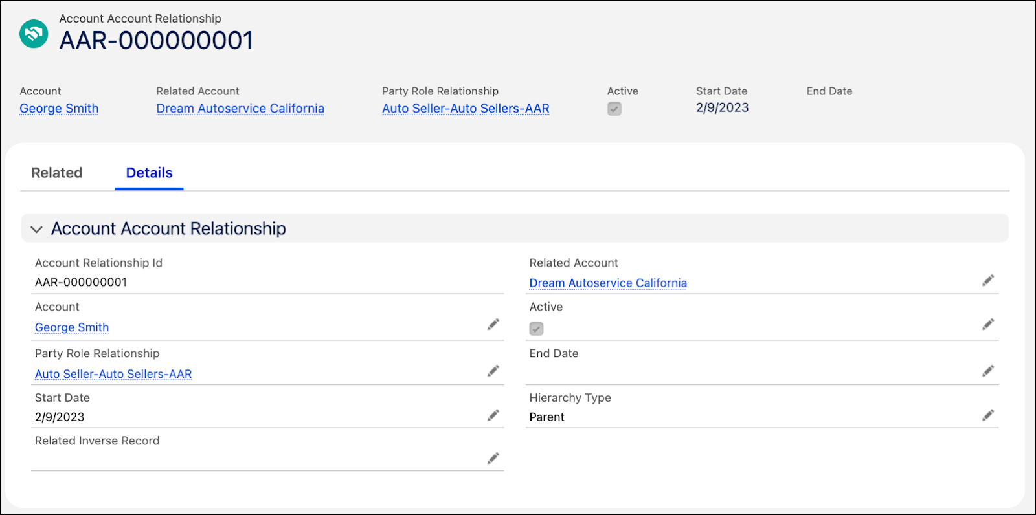Edit the Account field pencil icon
Image resolution: width=1036 pixels, height=515 pixels.
(x=493, y=324)
